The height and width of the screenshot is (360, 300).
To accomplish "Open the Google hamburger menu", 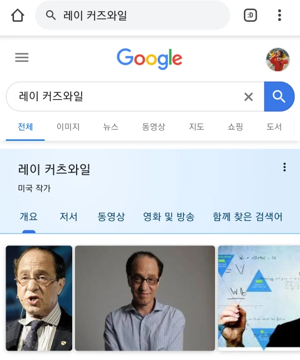I will [x=22, y=57].
